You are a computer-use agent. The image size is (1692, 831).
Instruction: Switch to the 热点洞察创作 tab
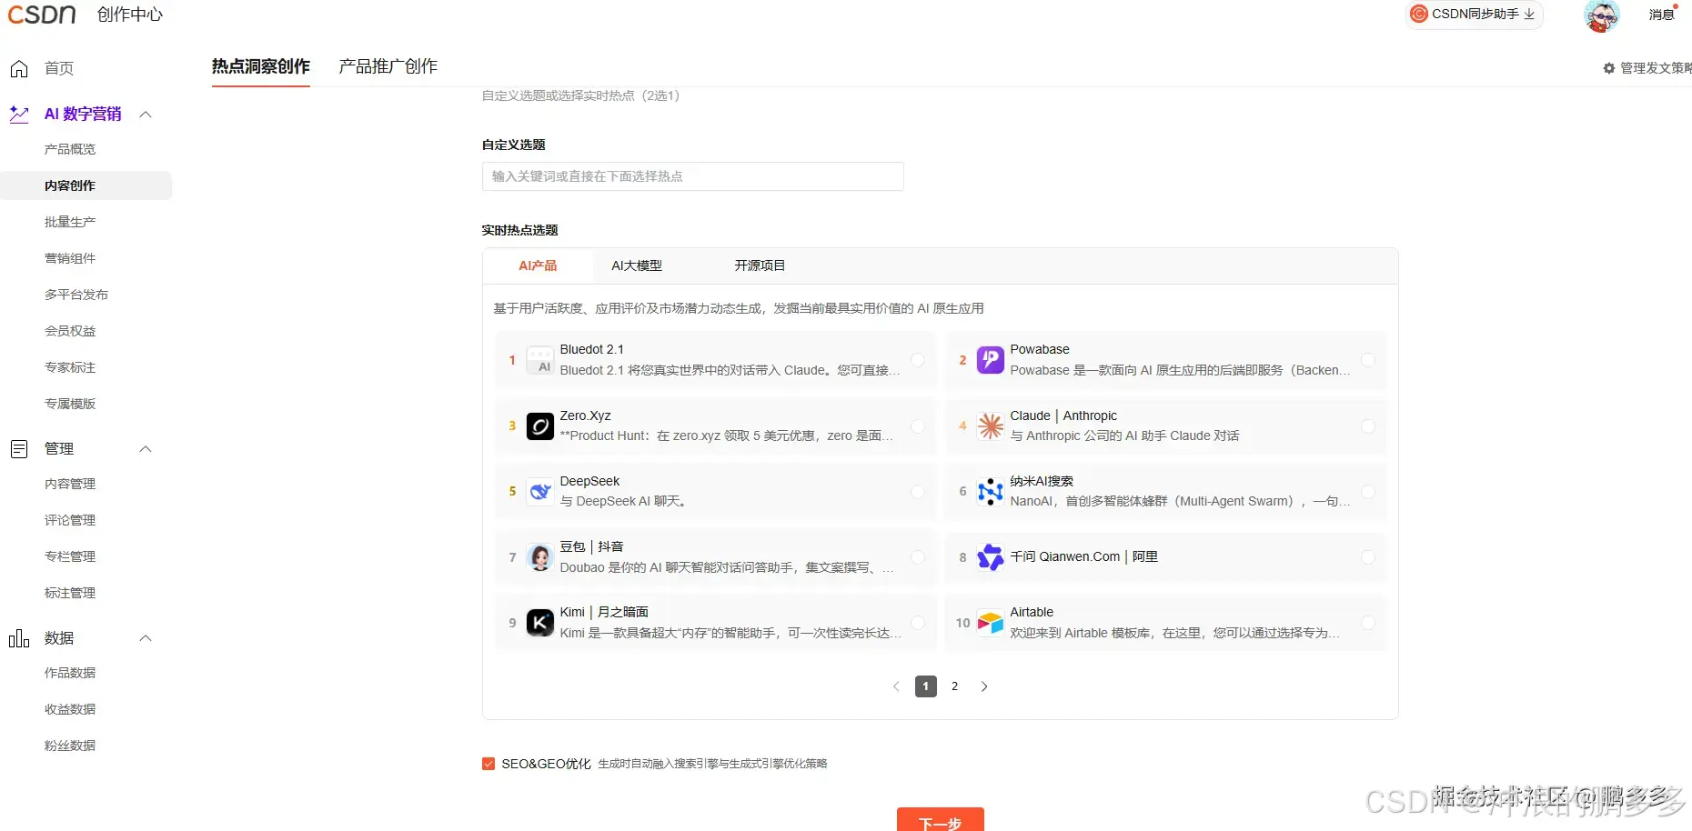(x=261, y=66)
